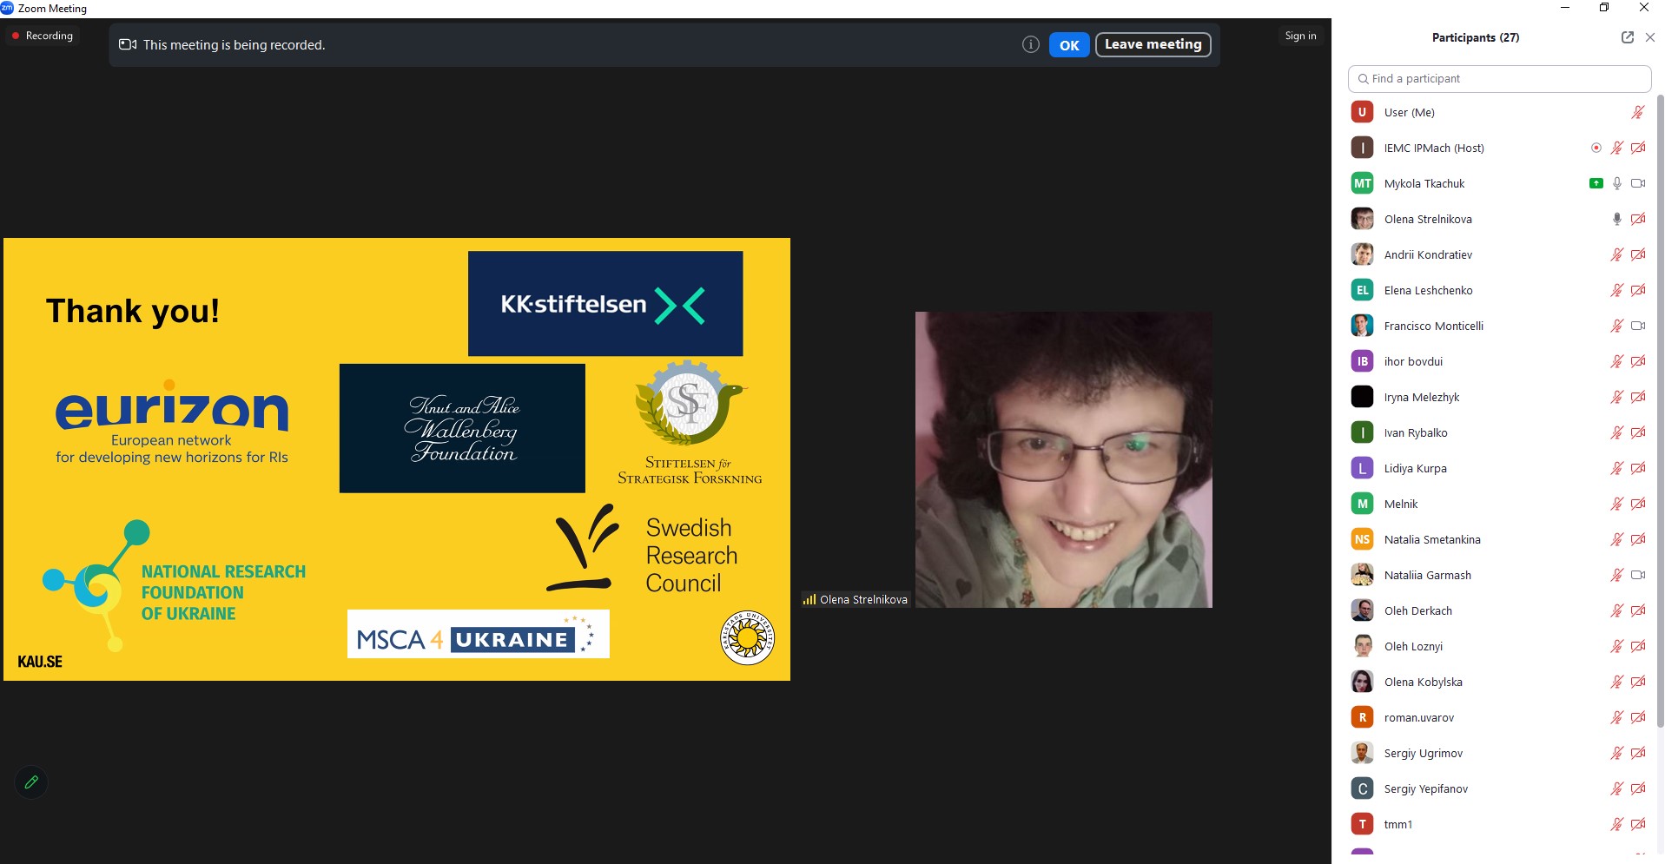
Task: Click the Leave meeting button
Action: coord(1153,44)
